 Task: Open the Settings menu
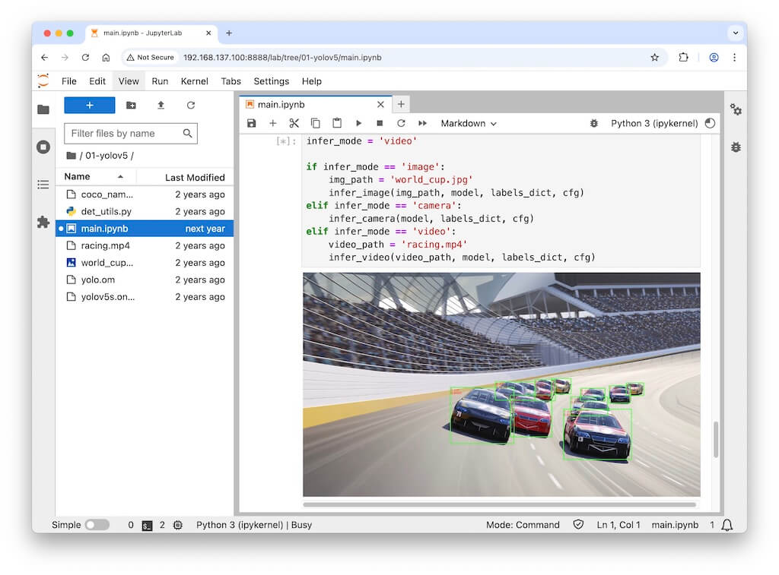(x=271, y=81)
